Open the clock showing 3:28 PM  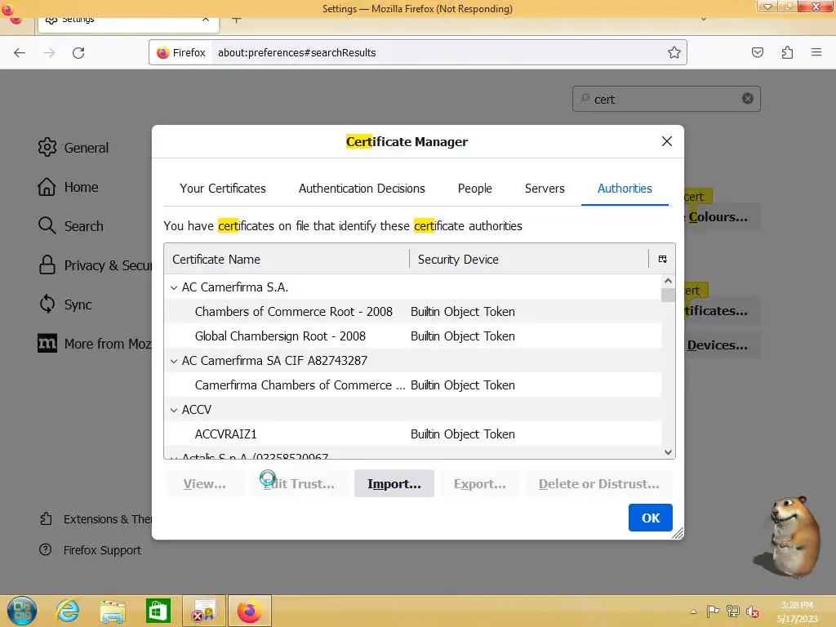click(797, 611)
